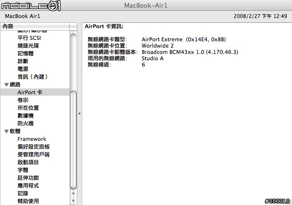Collapse the 軟體 category triangle
This screenshot has height=205, width=292.
(6, 131)
